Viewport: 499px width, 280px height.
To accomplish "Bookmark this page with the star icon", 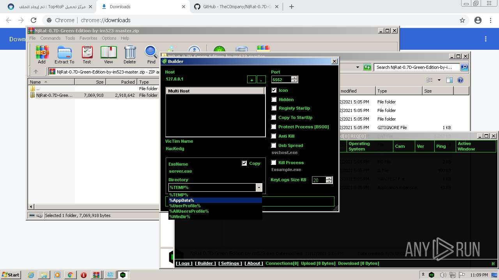I will point(462,20).
